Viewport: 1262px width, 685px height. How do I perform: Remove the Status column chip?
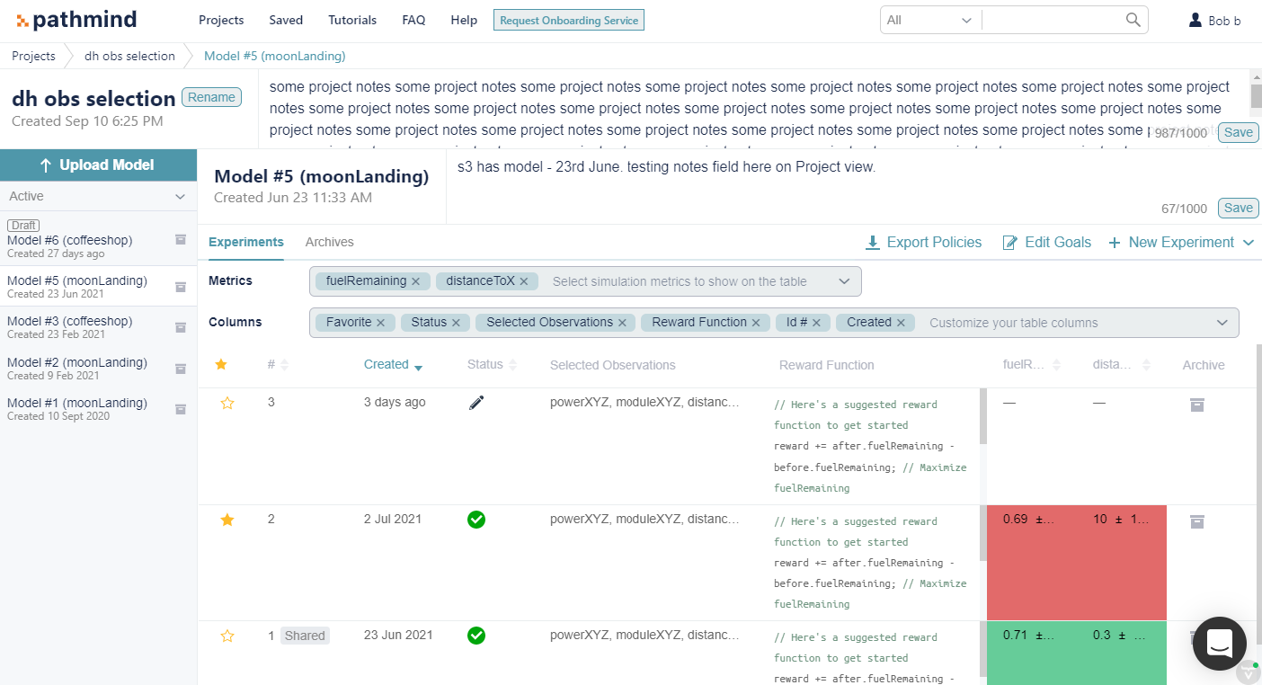[456, 323]
